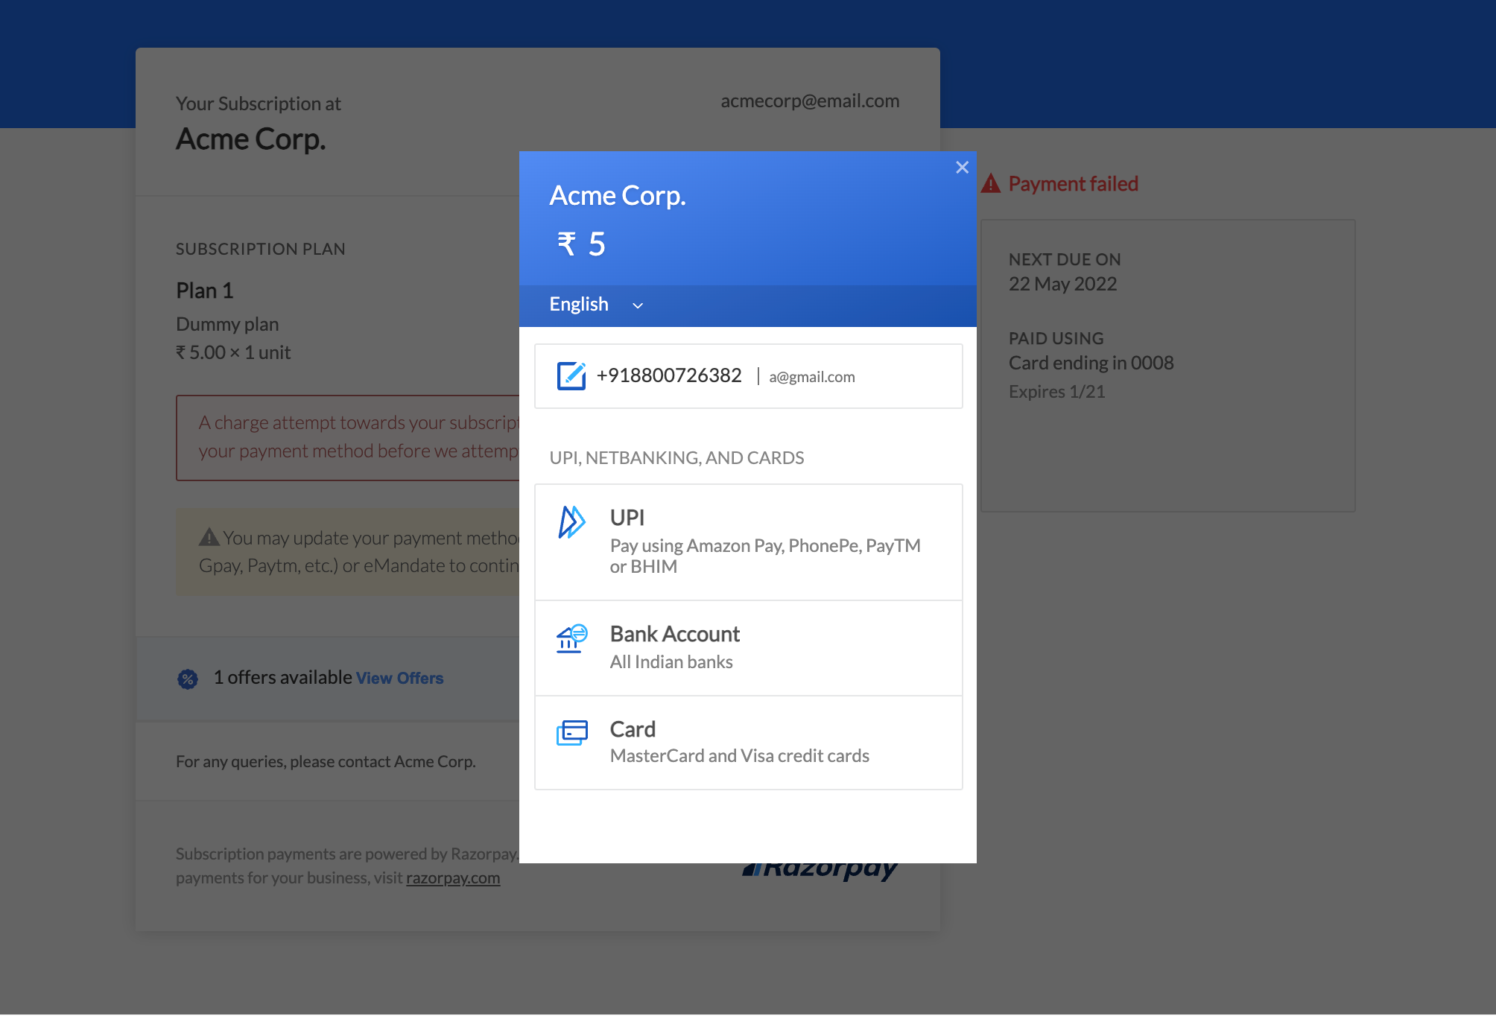Click the 22 May 2022 due date
This screenshot has height=1016, width=1496.
1062,285
